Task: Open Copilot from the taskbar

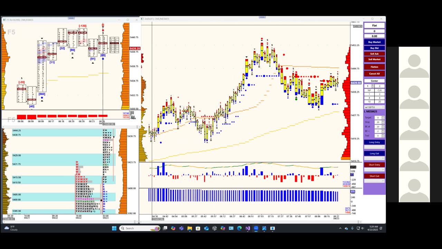Action: pyautogui.click(x=173, y=228)
